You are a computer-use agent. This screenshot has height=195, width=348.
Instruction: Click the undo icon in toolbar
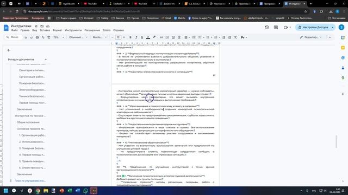[x=26, y=37]
